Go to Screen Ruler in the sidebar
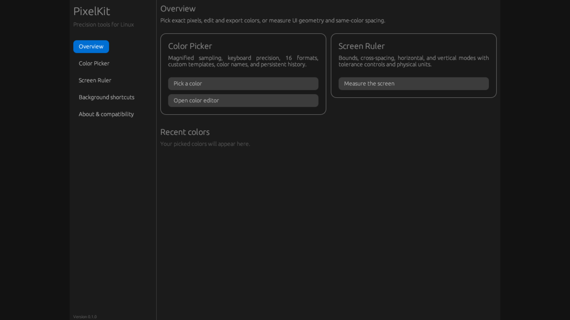Screen dimensions: 570x320 (x=95, y=80)
